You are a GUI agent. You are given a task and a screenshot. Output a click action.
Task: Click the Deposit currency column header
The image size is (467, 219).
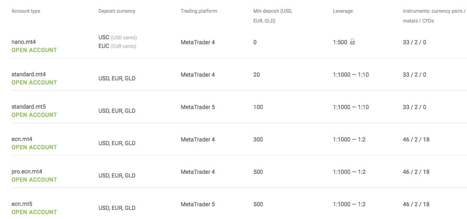(117, 11)
